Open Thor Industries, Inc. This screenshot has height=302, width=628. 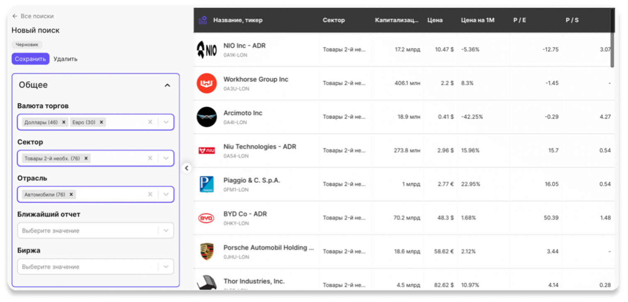[x=254, y=281]
